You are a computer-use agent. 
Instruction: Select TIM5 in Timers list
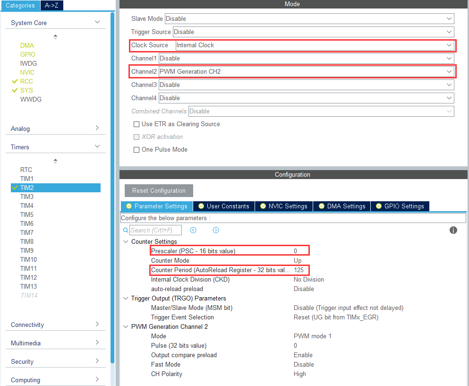26,214
